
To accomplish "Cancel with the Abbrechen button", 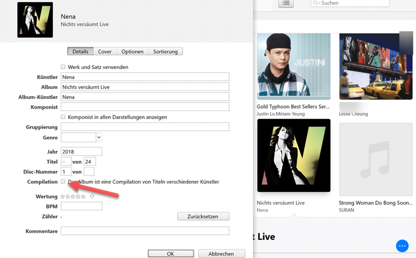I will pos(222,254).
